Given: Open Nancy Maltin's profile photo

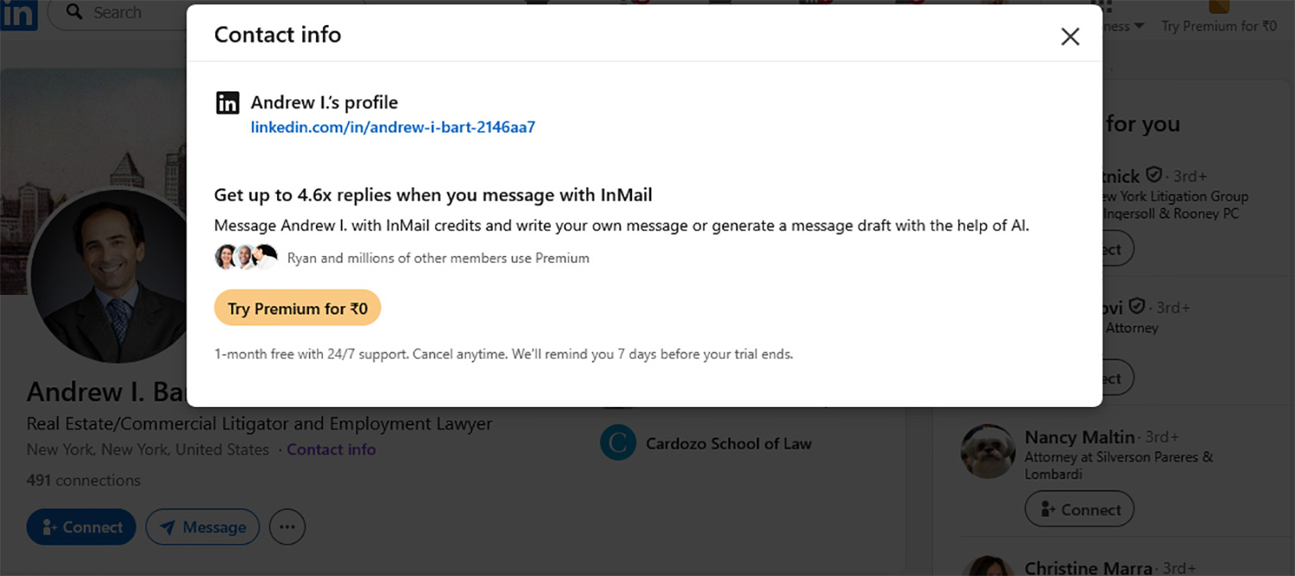Looking at the screenshot, I should coord(987,452).
